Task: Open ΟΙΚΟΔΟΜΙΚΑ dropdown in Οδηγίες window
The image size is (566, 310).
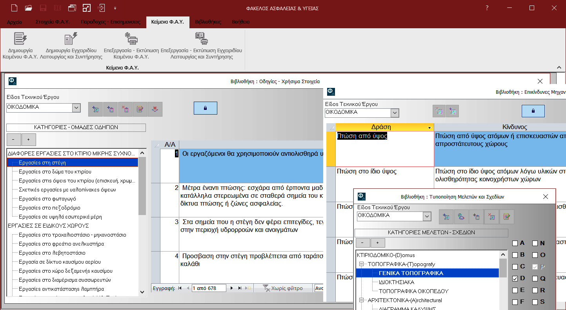Action: 76,108
